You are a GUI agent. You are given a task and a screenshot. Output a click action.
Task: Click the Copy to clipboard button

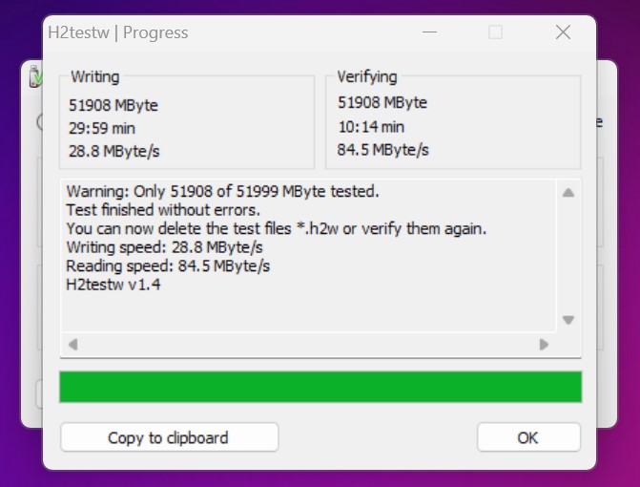[x=170, y=437]
